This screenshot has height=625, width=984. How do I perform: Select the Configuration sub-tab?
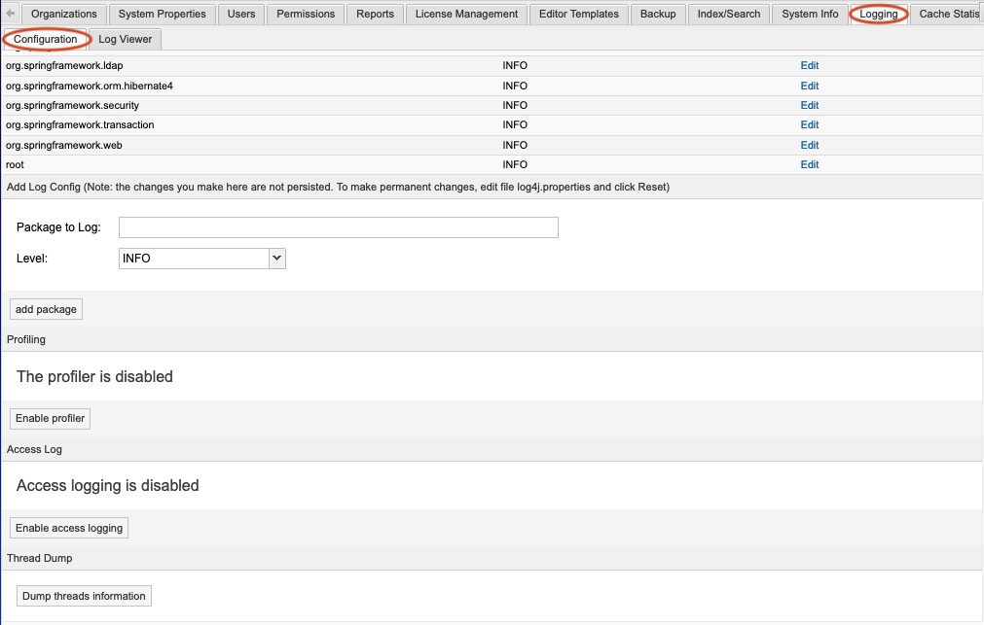[45, 39]
